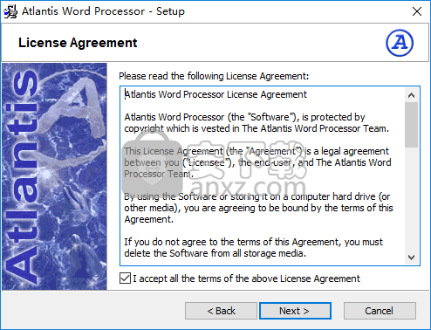Screen dimensions: 431x330
Task: Click empty scrollbar track below the thumb
Action: click(411, 199)
